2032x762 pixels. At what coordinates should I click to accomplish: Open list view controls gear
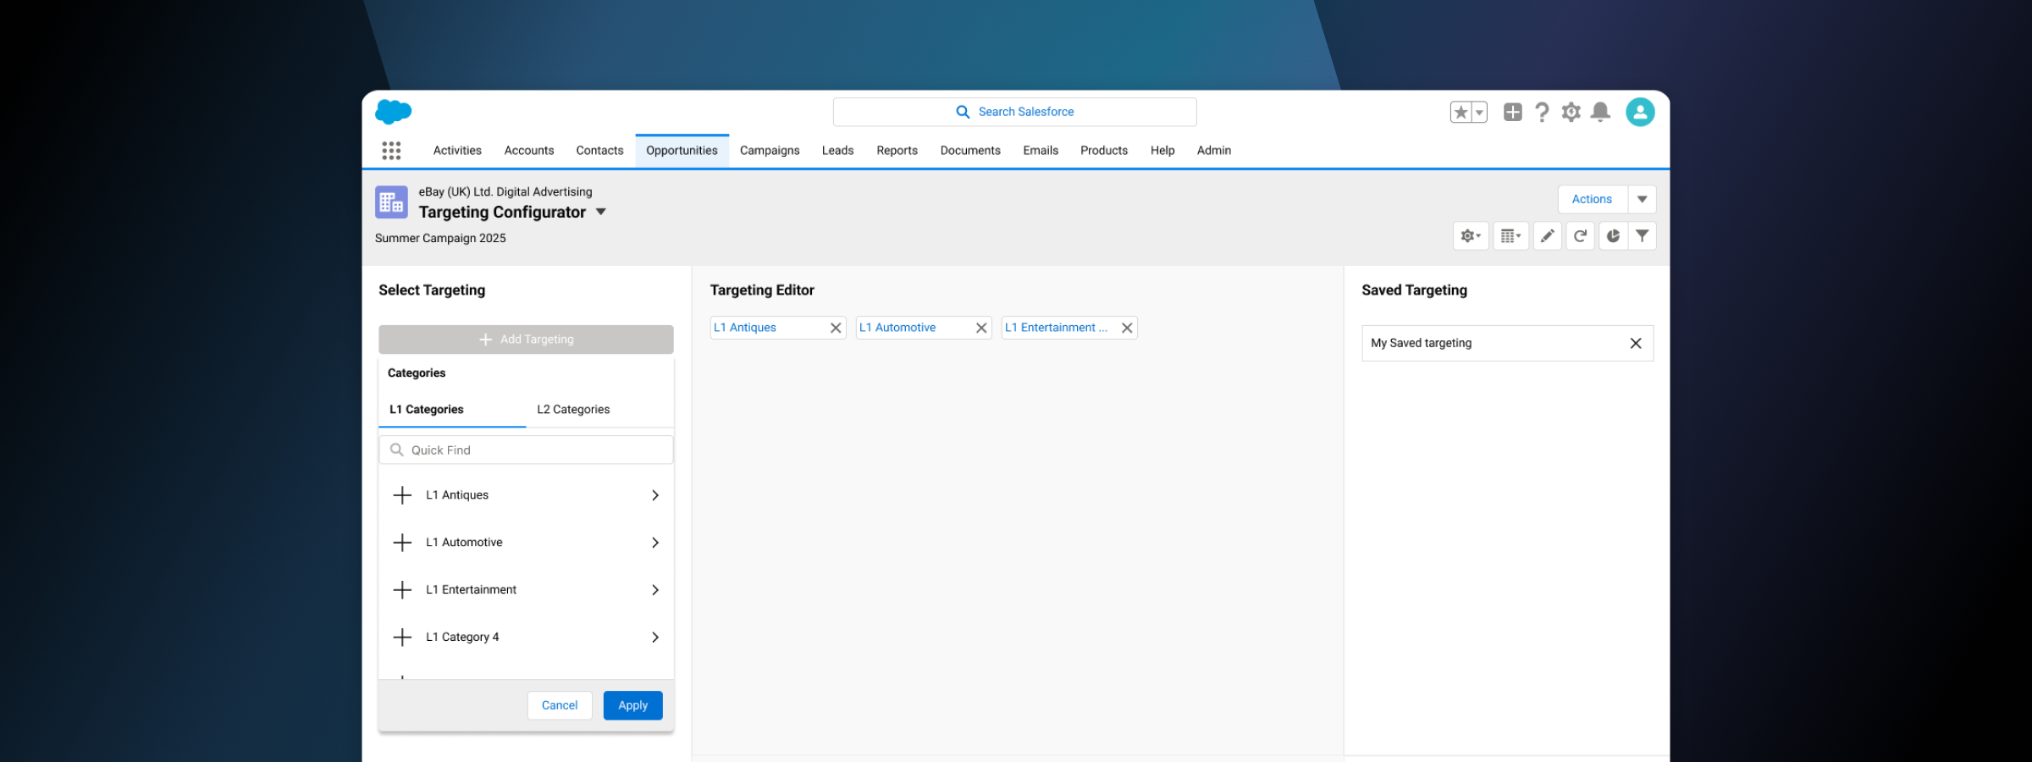click(x=1471, y=236)
